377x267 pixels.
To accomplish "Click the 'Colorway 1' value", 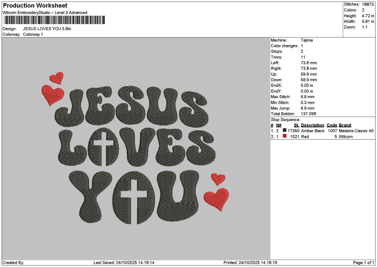I will point(33,35).
